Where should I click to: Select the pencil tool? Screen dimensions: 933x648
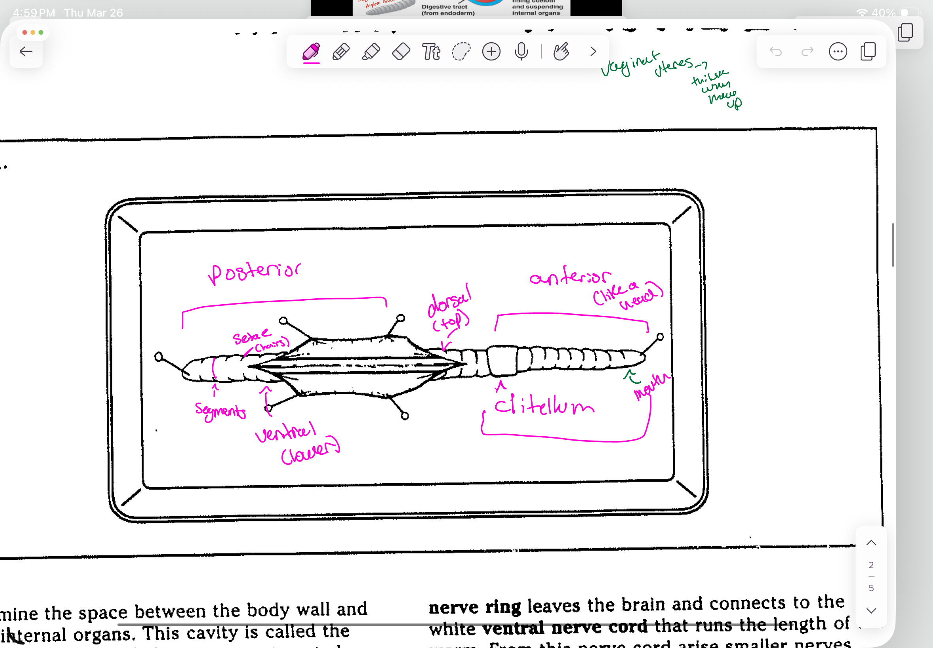tap(341, 52)
